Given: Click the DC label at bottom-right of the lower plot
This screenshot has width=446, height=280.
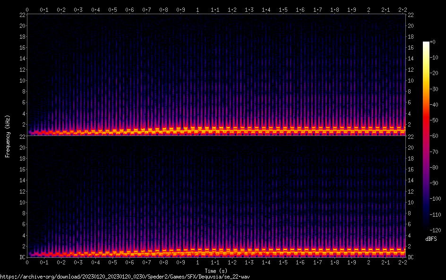Looking at the screenshot, I should [x=411, y=257].
